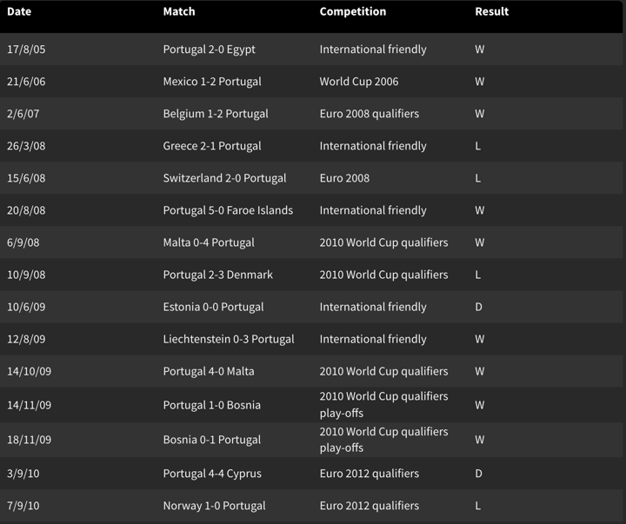Click the Match column header
Viewport: 626px width, 524px height.
179,11
